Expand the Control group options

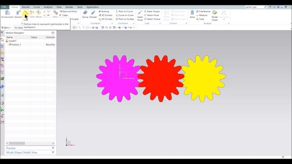click(186, 23)
